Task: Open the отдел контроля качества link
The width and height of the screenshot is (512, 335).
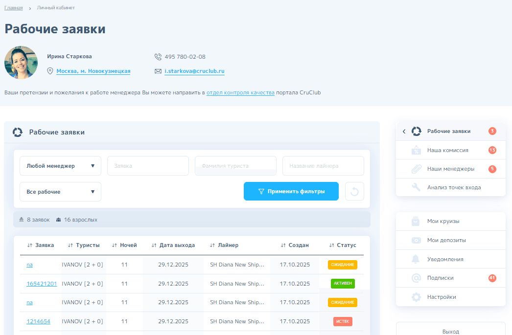Action: tap(240, 92)
